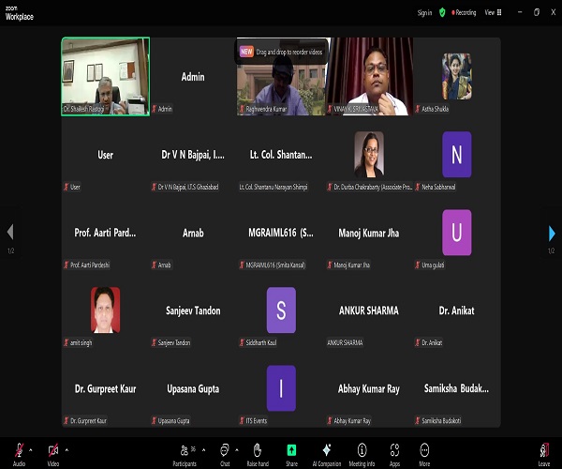The image size is (562, 469).
Task: Select the Sanjeev Tandon tile
Action: [193, 310]
